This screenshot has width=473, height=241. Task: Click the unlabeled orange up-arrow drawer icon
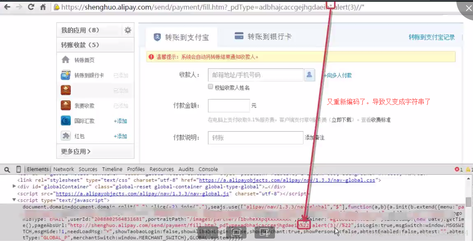coord(66,90)
